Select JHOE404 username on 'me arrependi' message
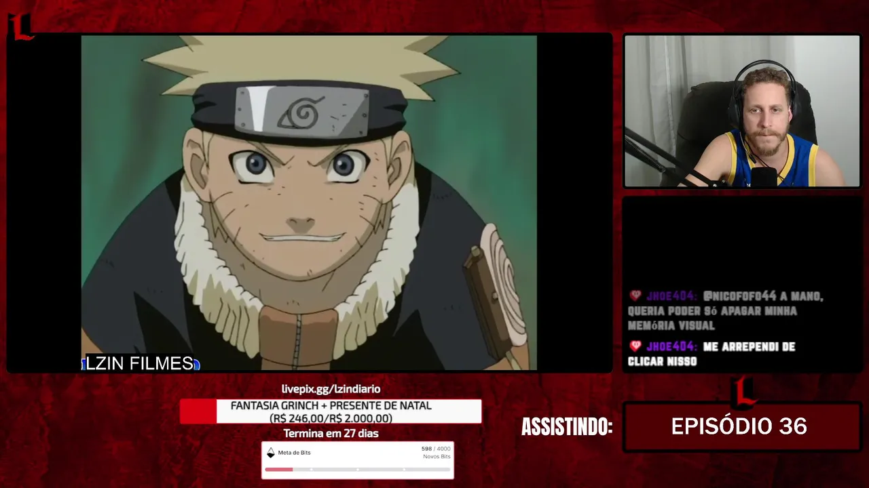Screen dimensions: 869x488 [x=671, y=346]
